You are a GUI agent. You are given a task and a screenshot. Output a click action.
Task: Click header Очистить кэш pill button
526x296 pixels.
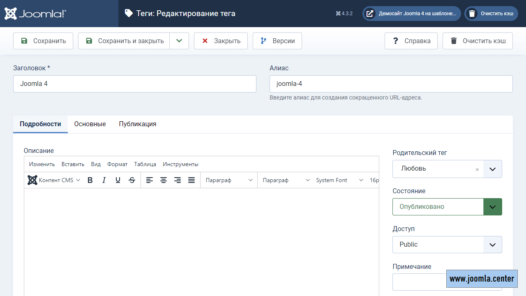tap(491, 14)
